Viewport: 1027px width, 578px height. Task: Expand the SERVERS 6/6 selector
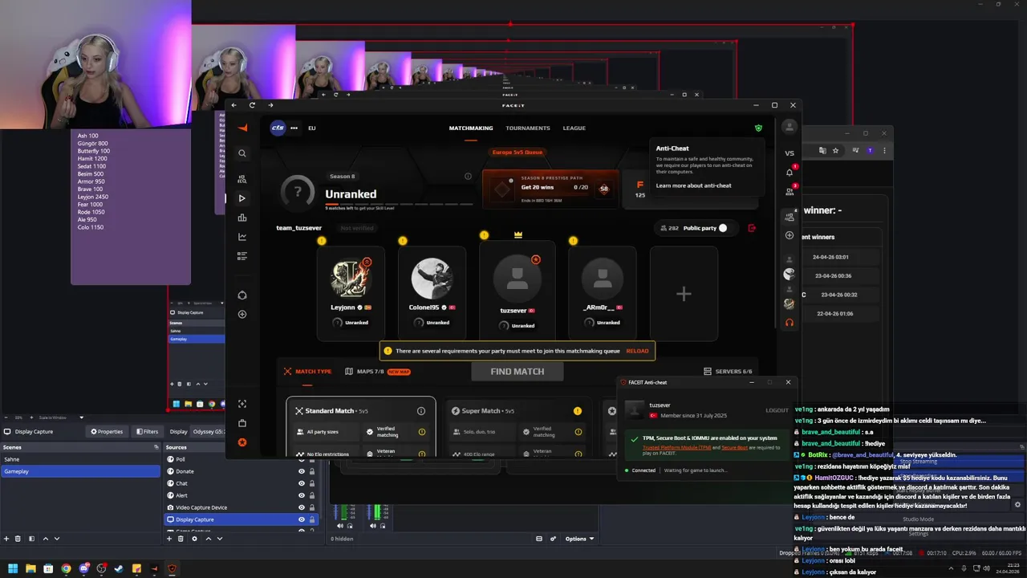tap(728, 372)
